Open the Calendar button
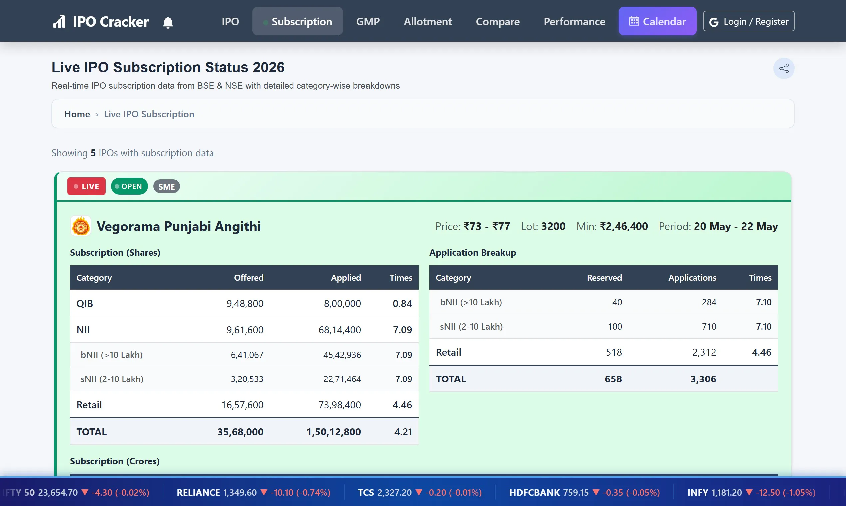Image resolution: width=846 pixels, height=506 pixels. (x=657, y=21)
